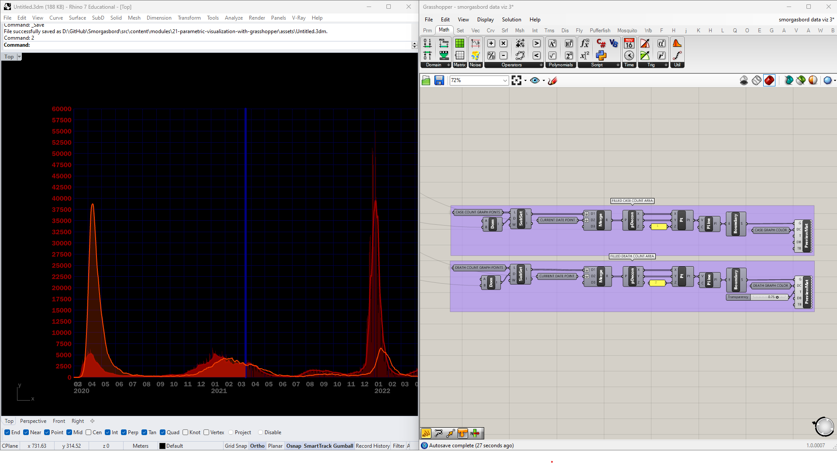Toggle Record History in status bar

[x=372, y=446]
